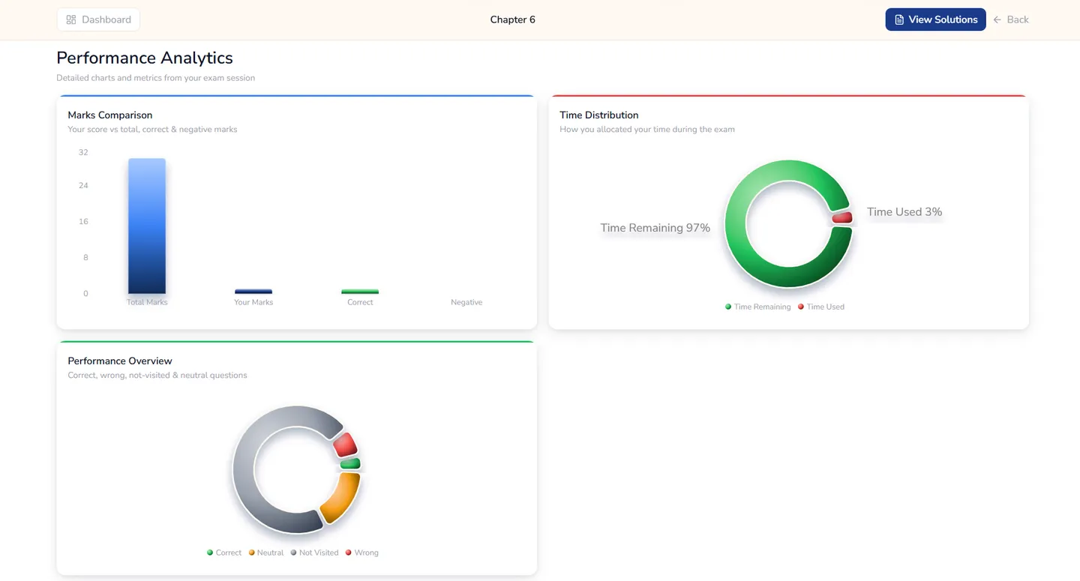Click the document icon in View Solutions

899,19
